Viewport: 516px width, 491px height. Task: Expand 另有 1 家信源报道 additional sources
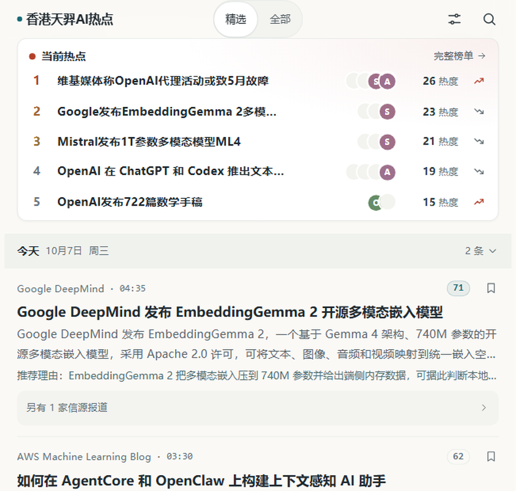tap(257, 408)
